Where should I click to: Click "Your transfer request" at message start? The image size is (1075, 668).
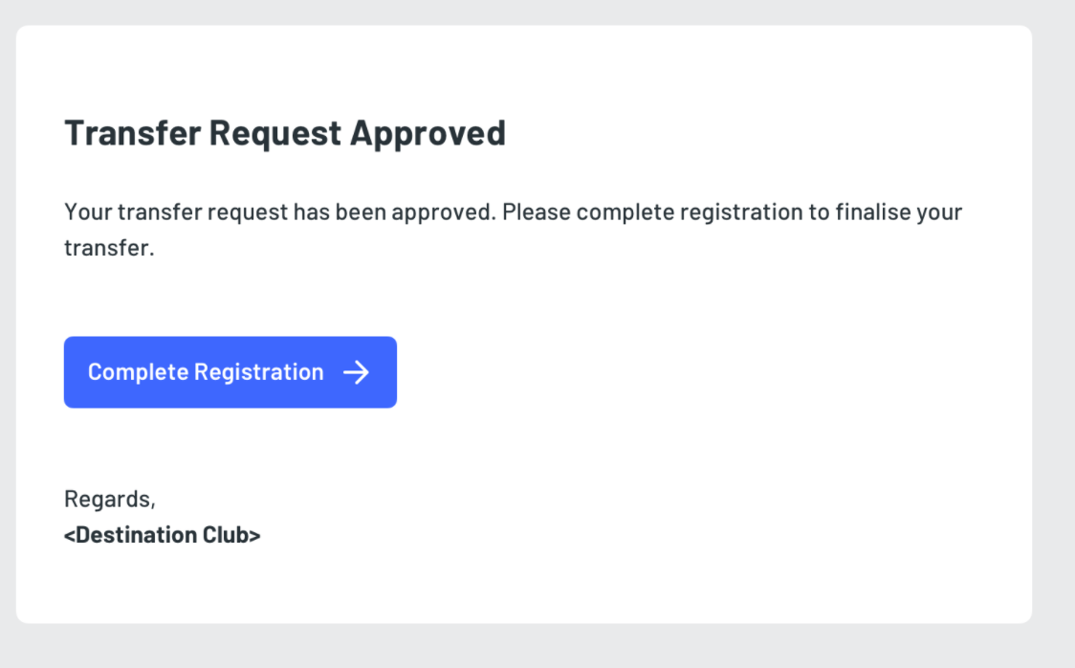click(143, 212)
